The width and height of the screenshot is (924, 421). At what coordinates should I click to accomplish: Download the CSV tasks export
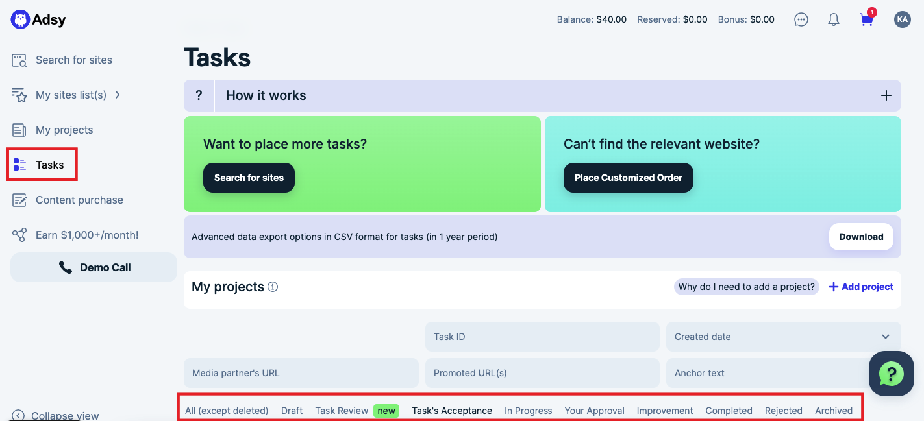tap(860, 237)
